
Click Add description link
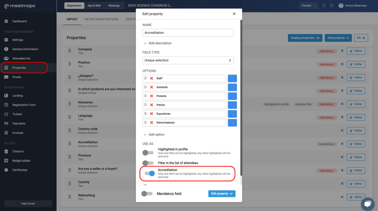pos(157,43)
